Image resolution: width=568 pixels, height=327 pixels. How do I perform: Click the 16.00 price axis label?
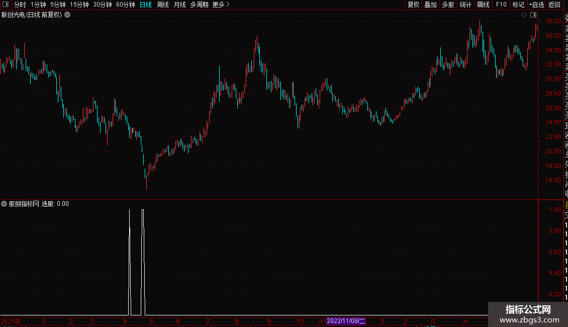pos(553,180)
